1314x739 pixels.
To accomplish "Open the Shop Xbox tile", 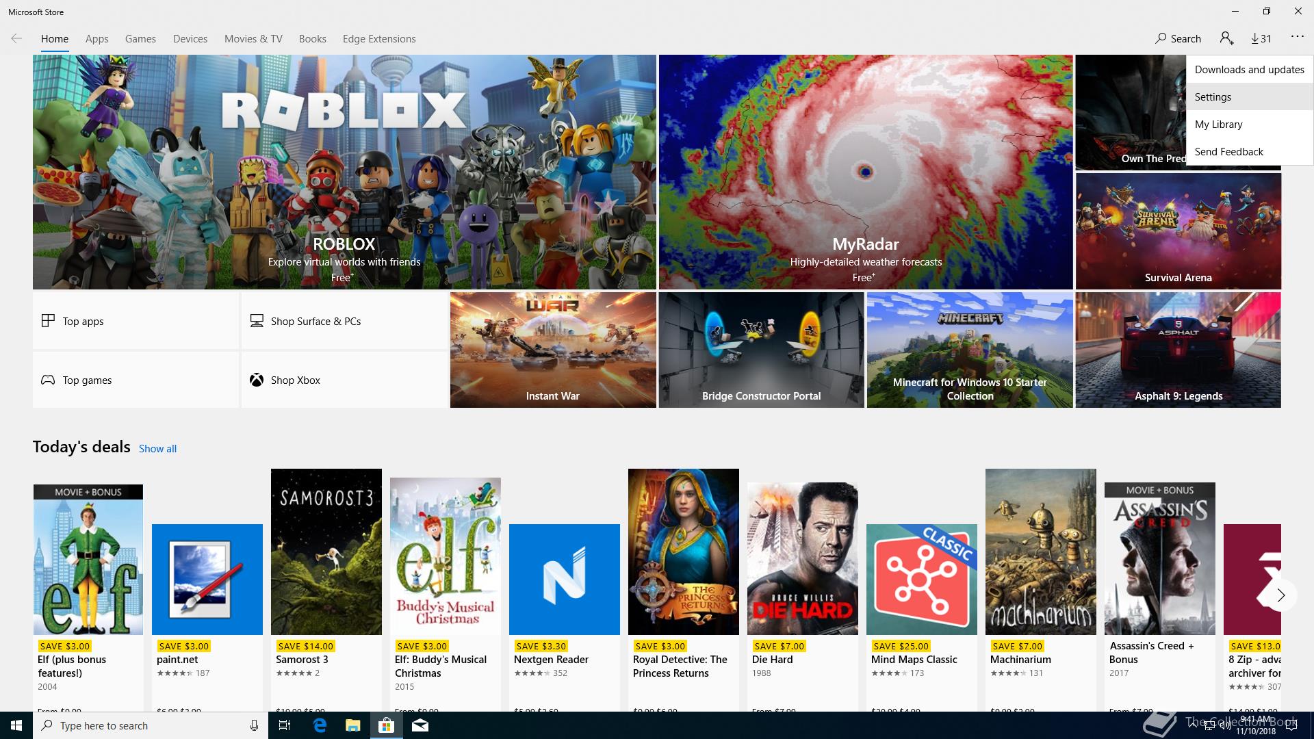I will pyautogui.click(x=344, y=380).
